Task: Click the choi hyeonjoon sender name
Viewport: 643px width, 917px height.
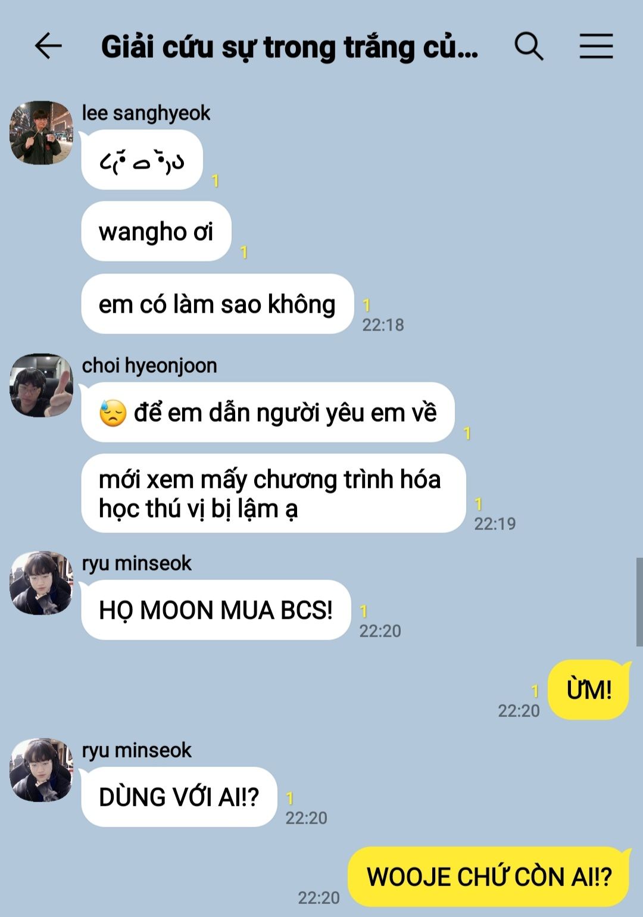Action: point(149,365)
